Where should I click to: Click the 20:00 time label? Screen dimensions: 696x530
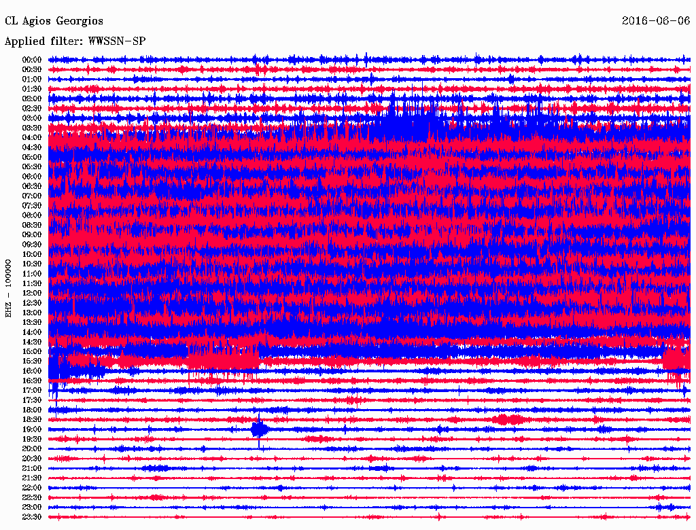[x=32, y=448]
